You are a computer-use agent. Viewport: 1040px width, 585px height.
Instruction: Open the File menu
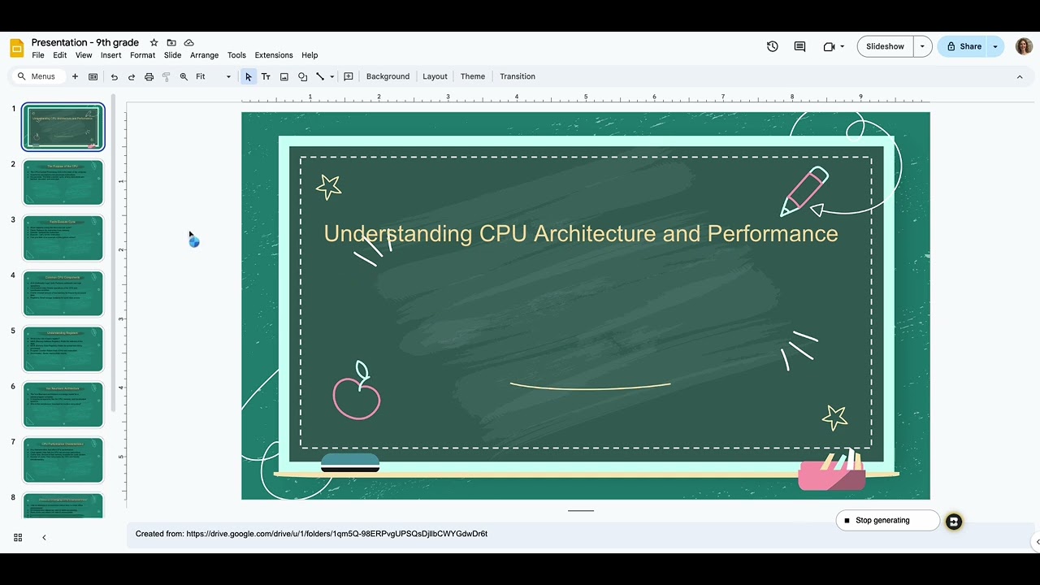pos(38,55)
